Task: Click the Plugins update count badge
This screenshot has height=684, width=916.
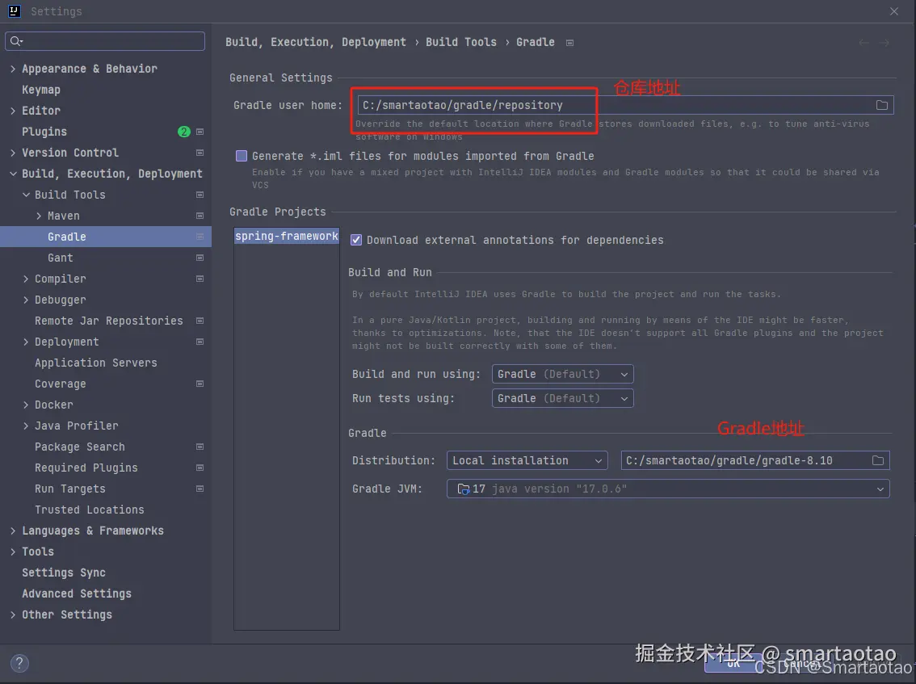Action: pyautogui.click(x=184, y=132)
